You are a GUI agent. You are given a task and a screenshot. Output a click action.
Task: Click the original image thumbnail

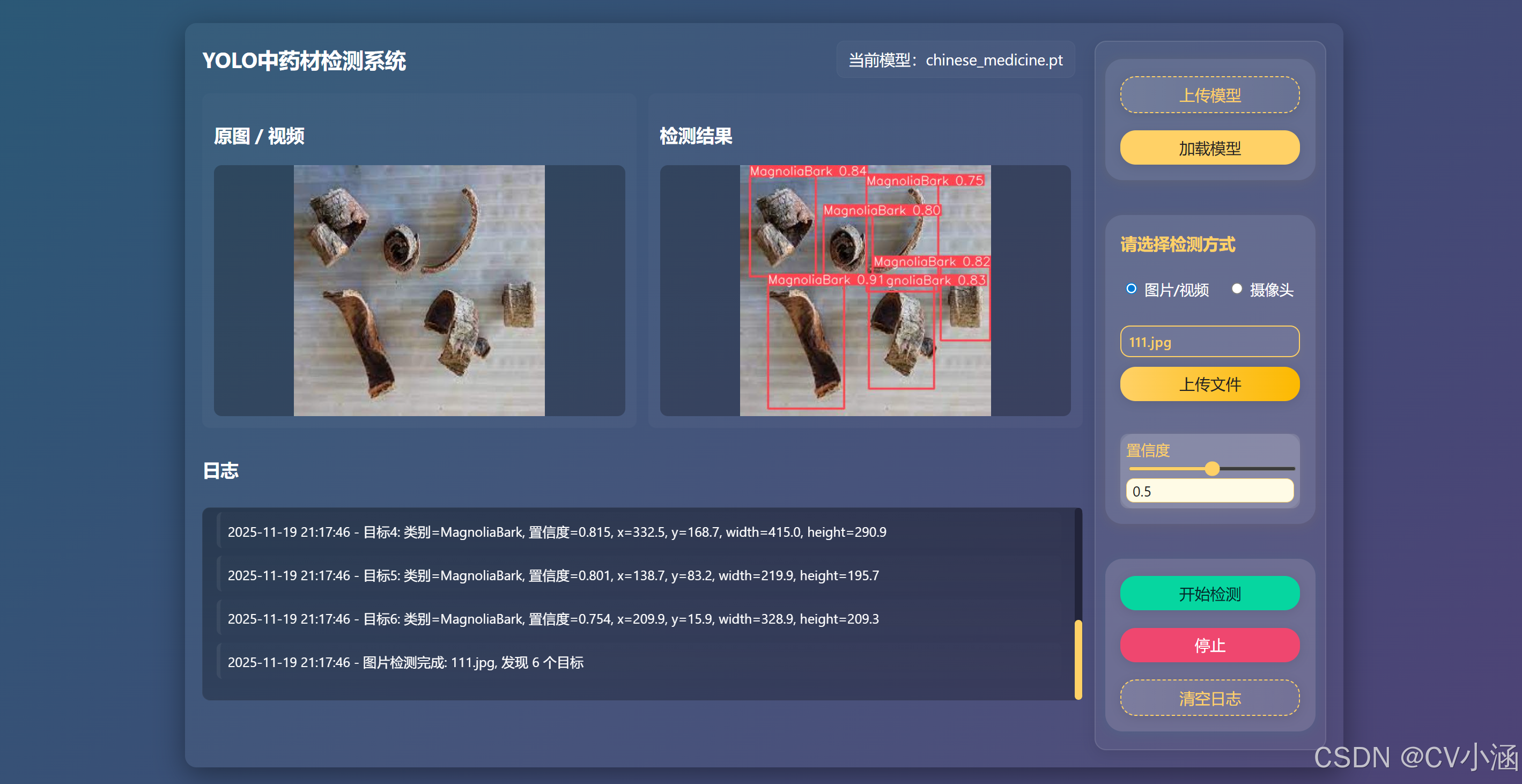tap(419, 290)
